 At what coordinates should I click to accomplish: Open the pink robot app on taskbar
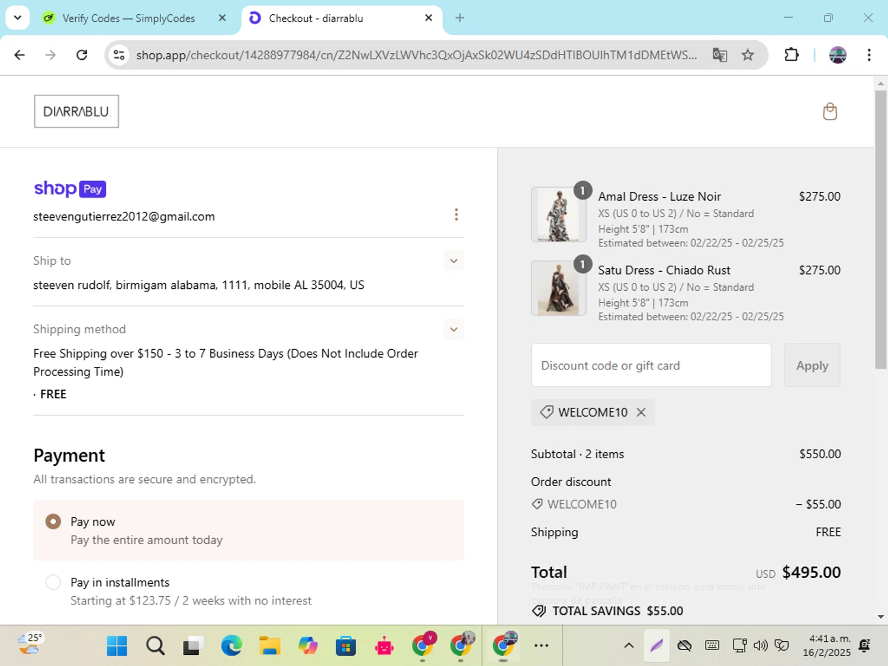click(x=384, y=646)
